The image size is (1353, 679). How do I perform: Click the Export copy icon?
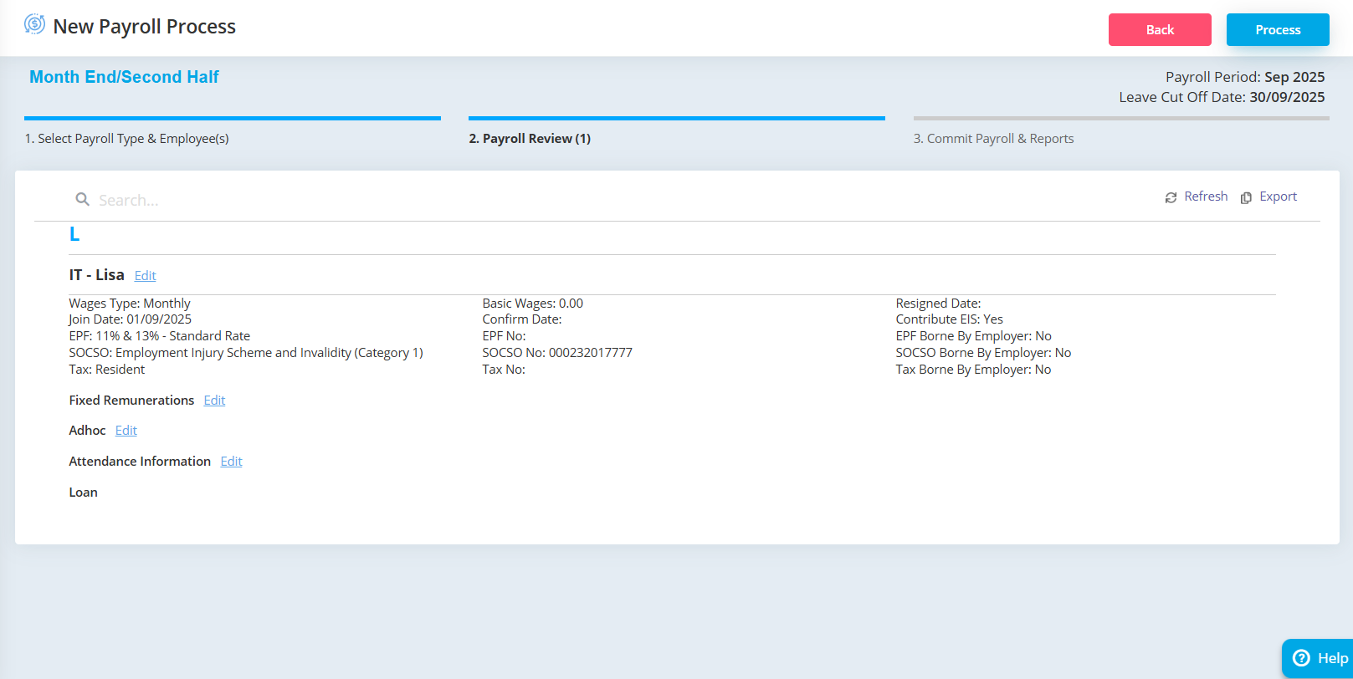click(1246, 197)
